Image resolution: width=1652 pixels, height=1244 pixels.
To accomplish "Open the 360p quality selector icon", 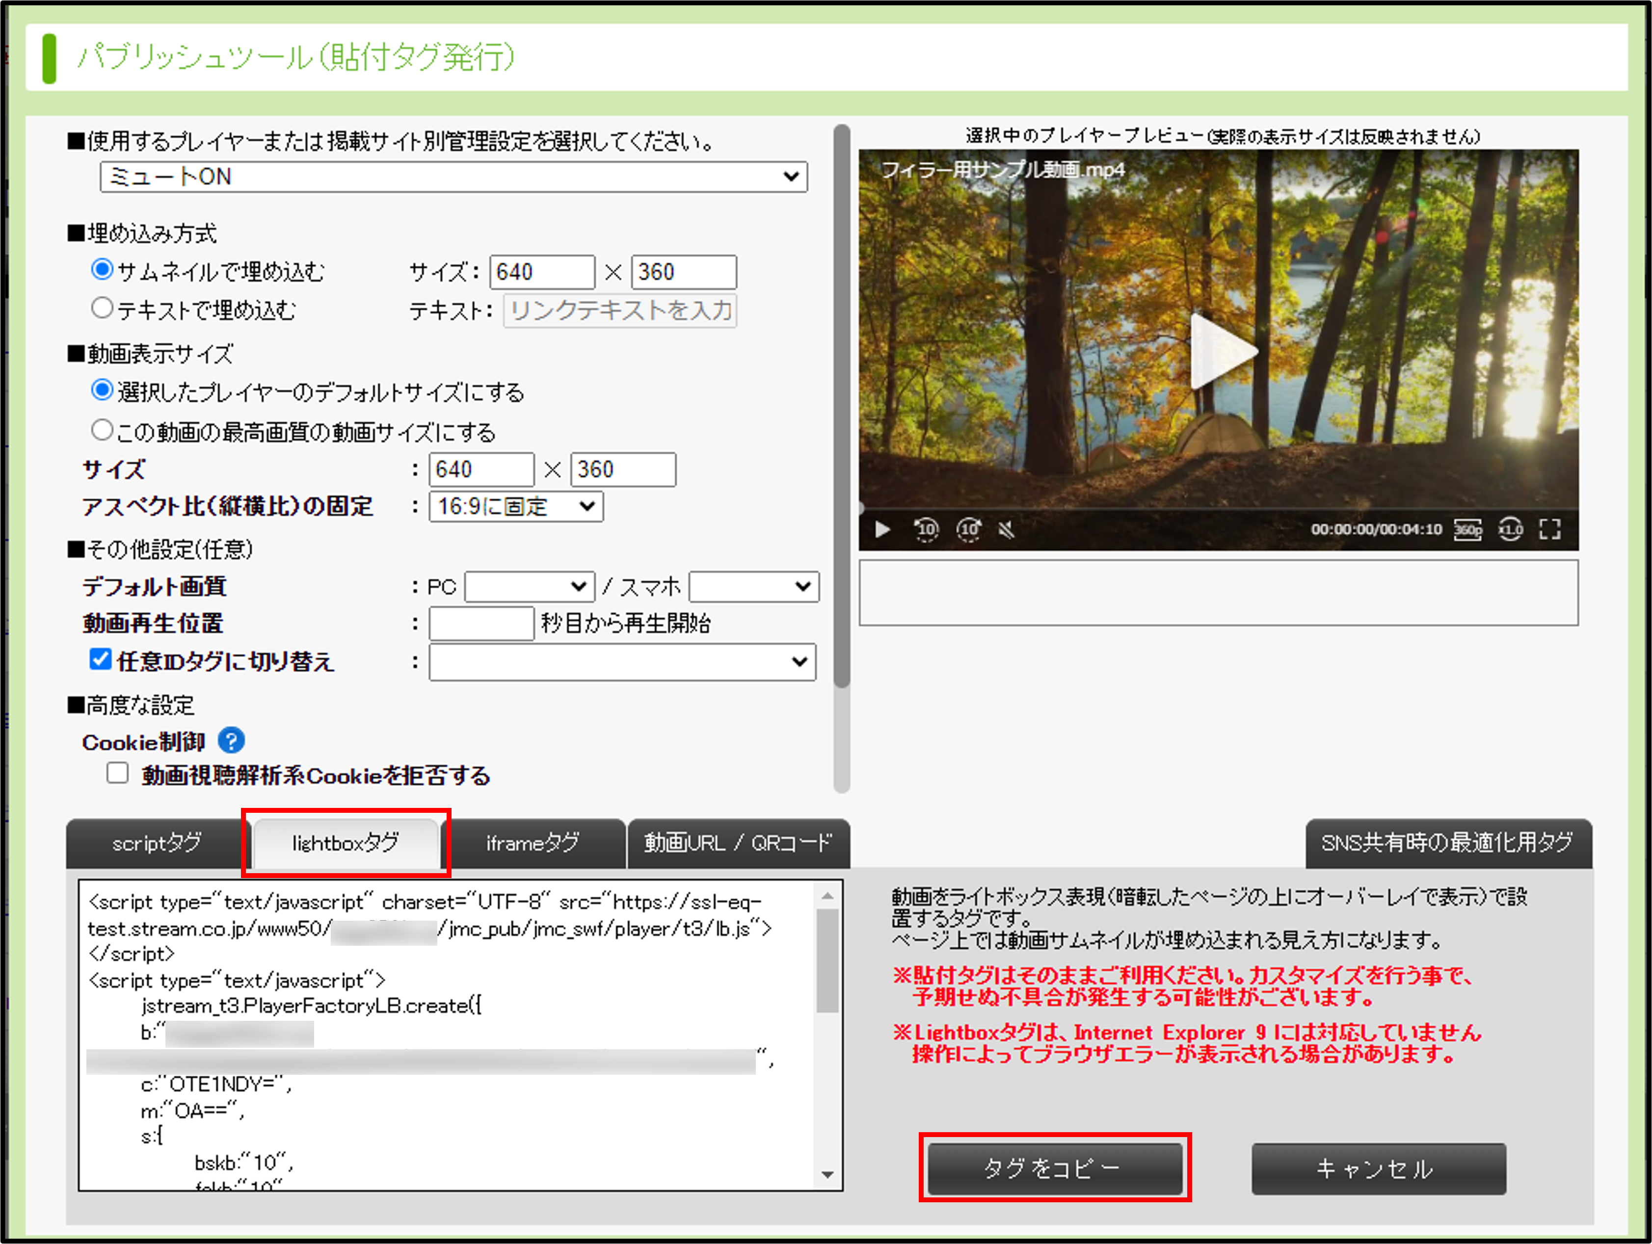I will (x=1467, y=529).
